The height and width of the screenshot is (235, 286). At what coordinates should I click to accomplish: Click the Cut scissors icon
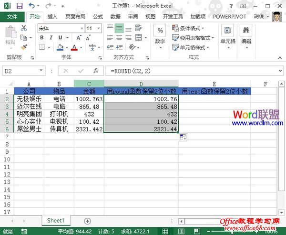(x=24, y=28)
